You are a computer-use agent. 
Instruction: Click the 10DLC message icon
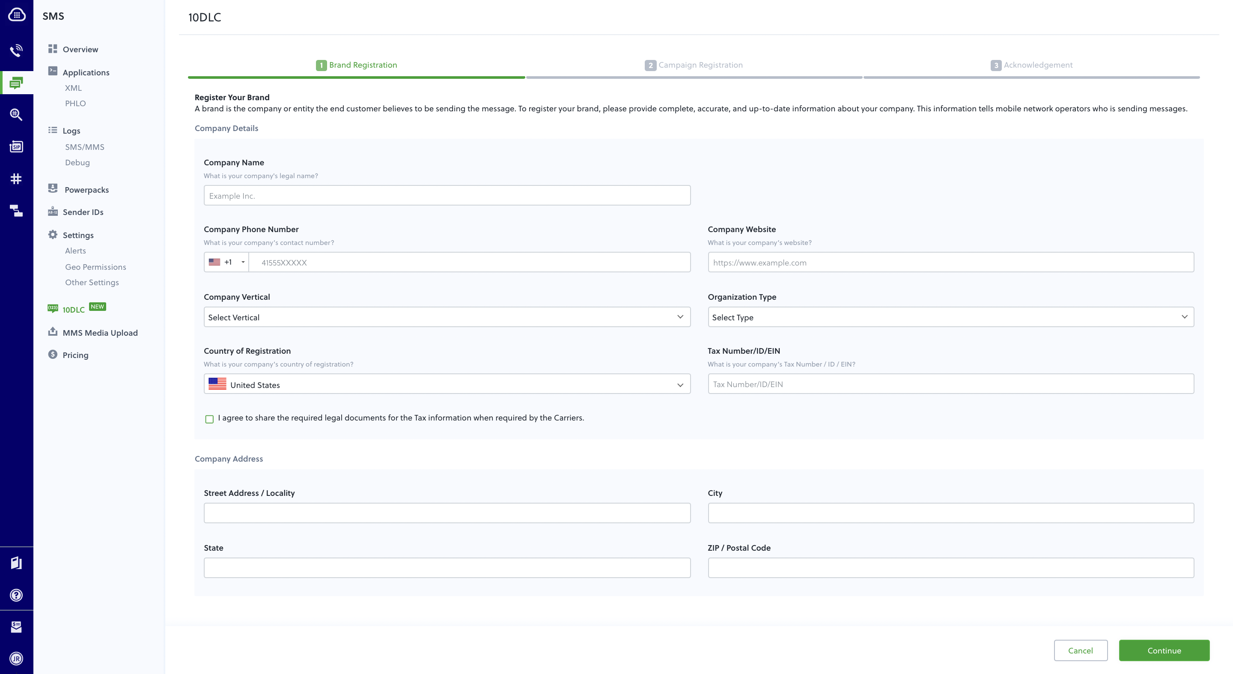tap(53, 308)
